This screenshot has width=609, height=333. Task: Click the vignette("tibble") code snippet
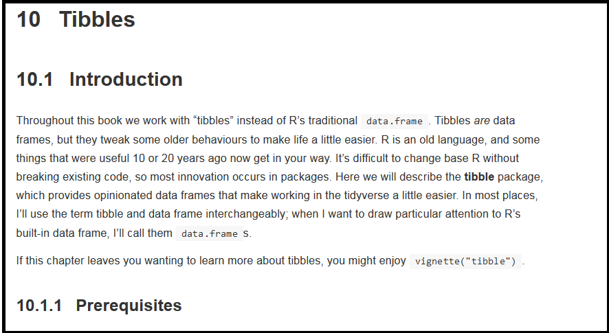point(465,262)
